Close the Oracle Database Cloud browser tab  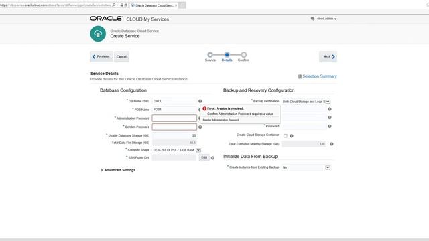click(176, 5)
